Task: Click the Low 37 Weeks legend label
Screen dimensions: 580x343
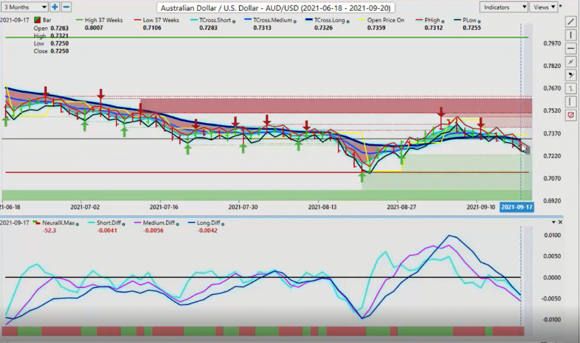Action: pos(161,20)
